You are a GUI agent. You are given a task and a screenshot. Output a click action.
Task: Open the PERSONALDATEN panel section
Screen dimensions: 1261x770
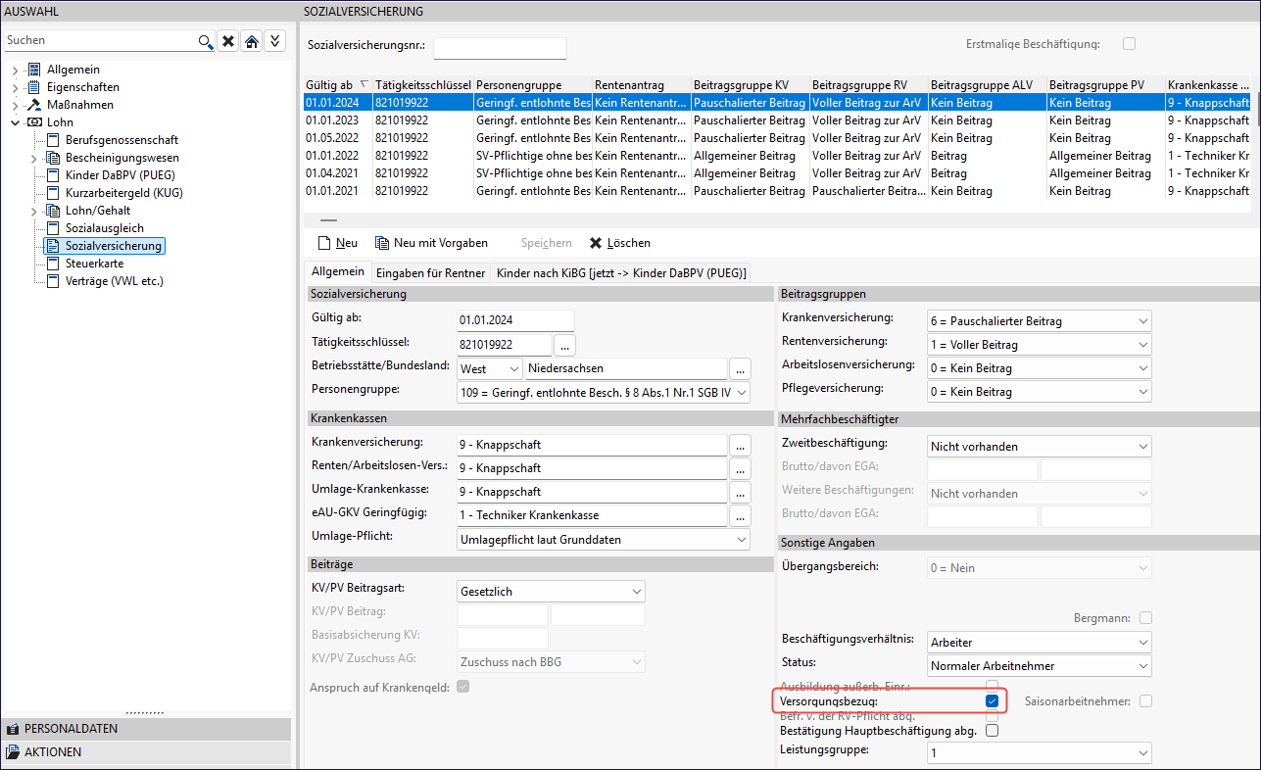pyautogui.click(x=146, y=729)
